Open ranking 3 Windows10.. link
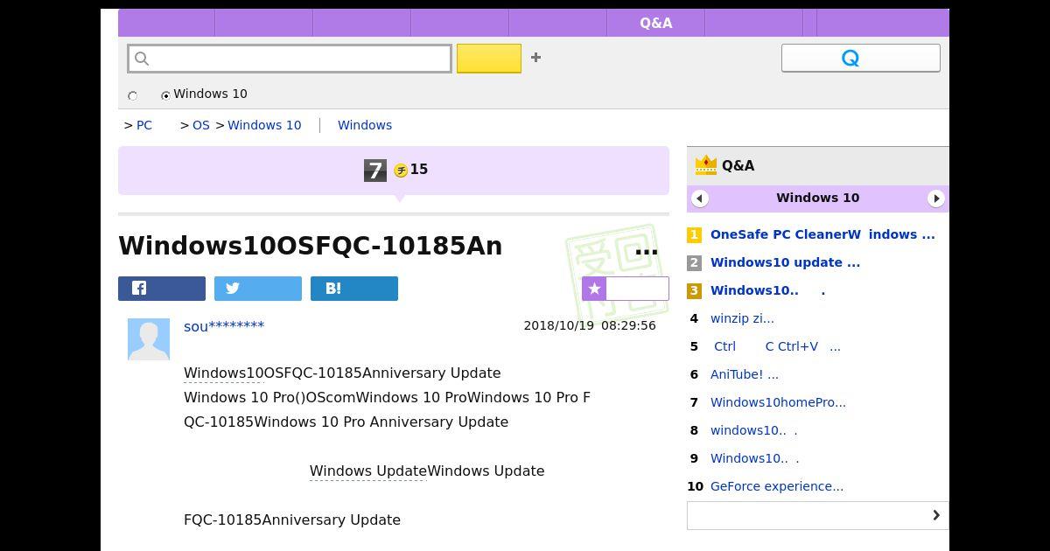1050x551 pixels. pyautogui.click(x=767, y=290)
